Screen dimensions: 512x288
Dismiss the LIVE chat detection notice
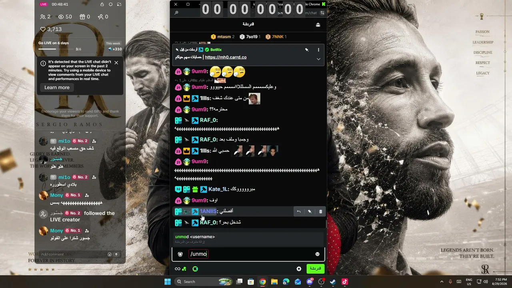coord(116,62)
